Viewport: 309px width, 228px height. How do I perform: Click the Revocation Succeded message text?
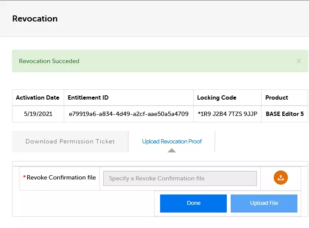pyautogui.click(x=49, y=61)
